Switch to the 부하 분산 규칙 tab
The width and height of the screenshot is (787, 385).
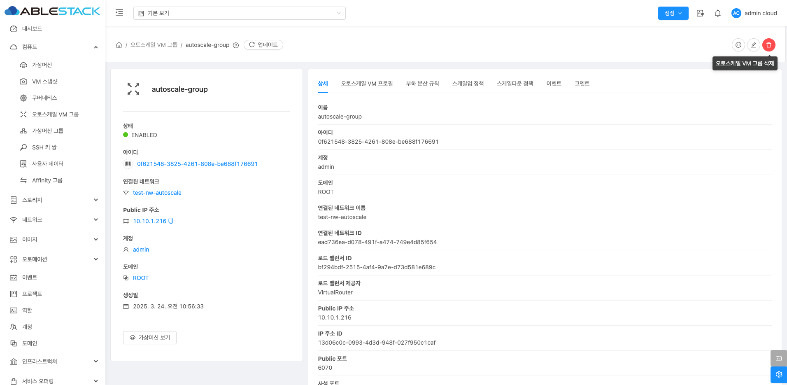pos(422,84)
